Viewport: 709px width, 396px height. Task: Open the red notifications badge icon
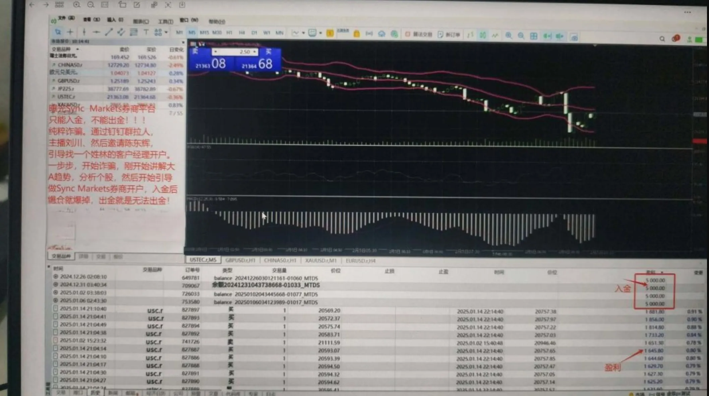(x=676, y=39)
